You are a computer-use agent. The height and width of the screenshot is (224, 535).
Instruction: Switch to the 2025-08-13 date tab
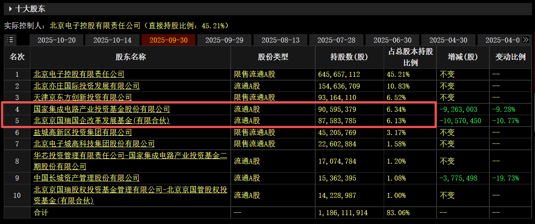click(281, 40)
